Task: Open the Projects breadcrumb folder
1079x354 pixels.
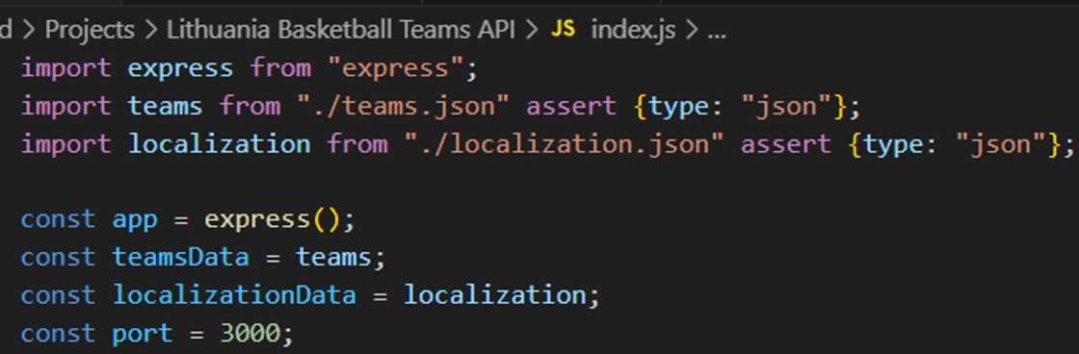Action: (x=90, y=30)
